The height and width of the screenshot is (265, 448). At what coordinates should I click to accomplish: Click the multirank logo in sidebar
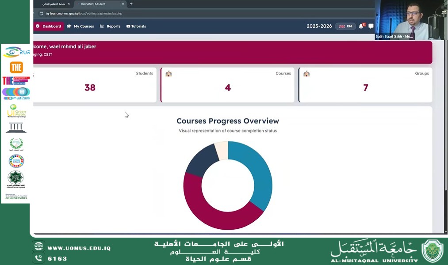[16, 94]
